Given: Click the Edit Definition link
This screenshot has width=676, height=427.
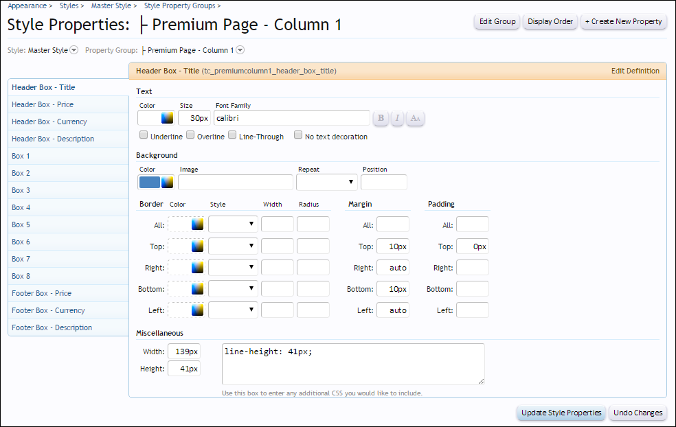Looking at the screenshot, I should coord(635,71).
